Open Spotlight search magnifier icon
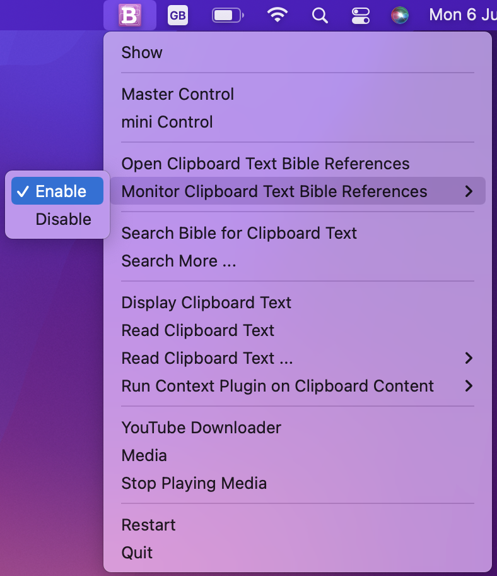The width and height of the screenshot is (497, 576). coord(320,15)
